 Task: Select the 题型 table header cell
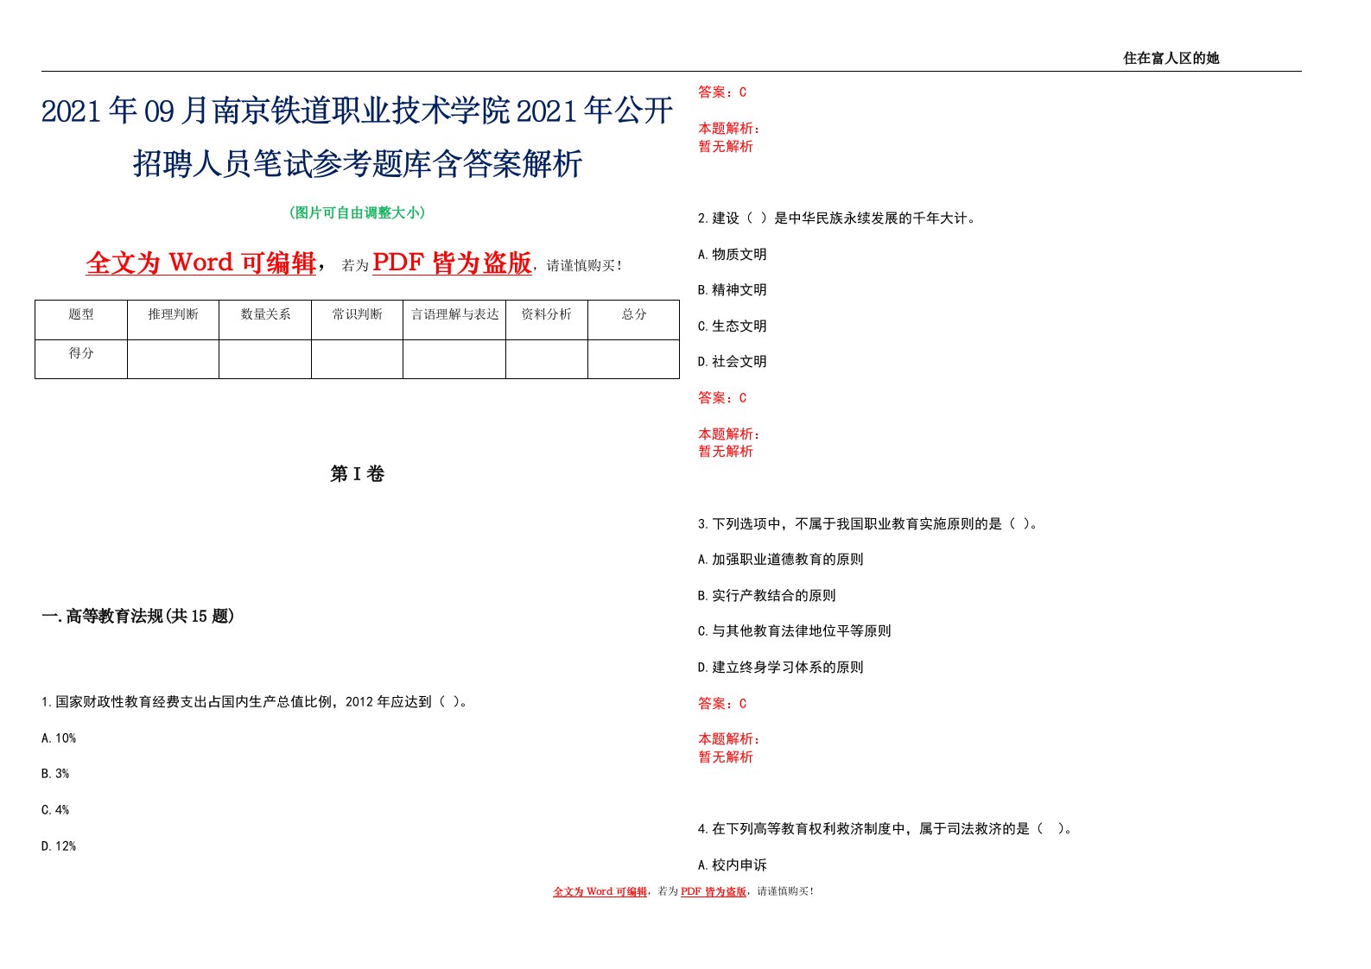(x=81, y=320)
